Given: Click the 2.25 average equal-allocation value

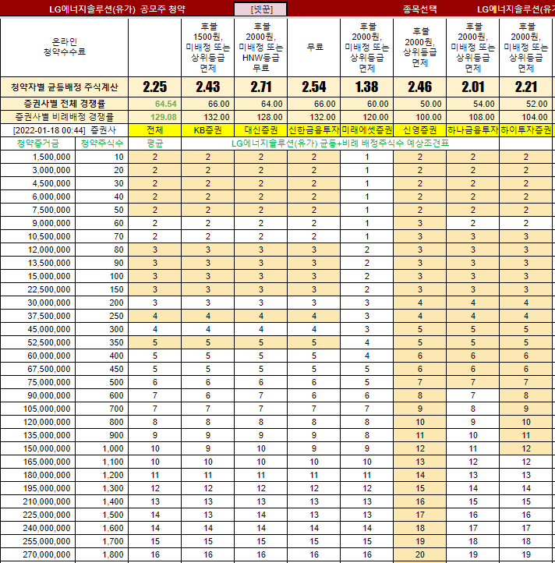Looking at the screenshot, I should coord(154,87).
